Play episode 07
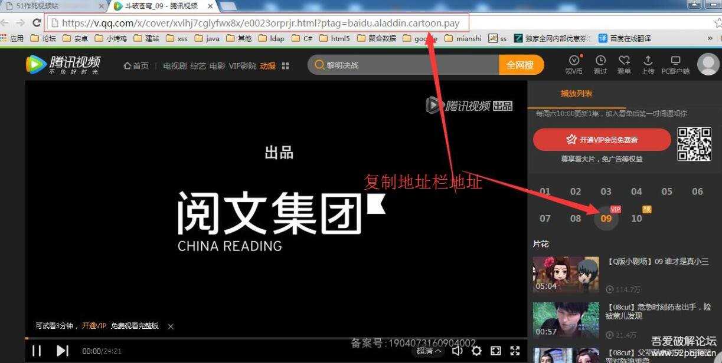Screen dimensions: 722x363 click(x=545, y=219)
